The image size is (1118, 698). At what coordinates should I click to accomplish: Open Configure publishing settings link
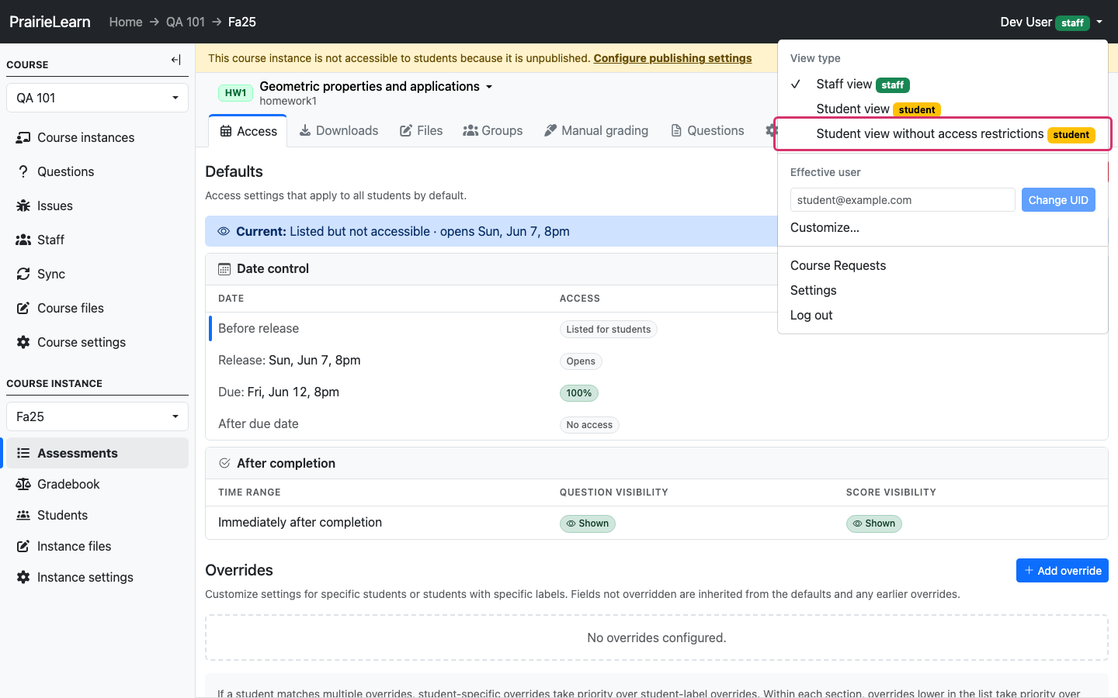(x=672, y=58)
